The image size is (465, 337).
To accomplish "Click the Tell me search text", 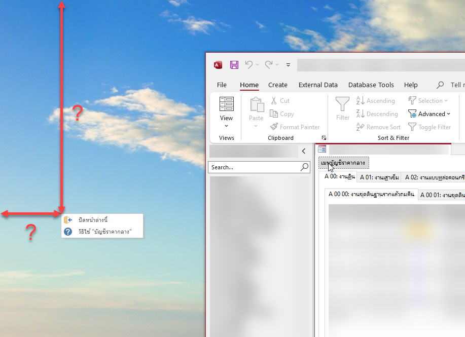I will tap(457, 85).
